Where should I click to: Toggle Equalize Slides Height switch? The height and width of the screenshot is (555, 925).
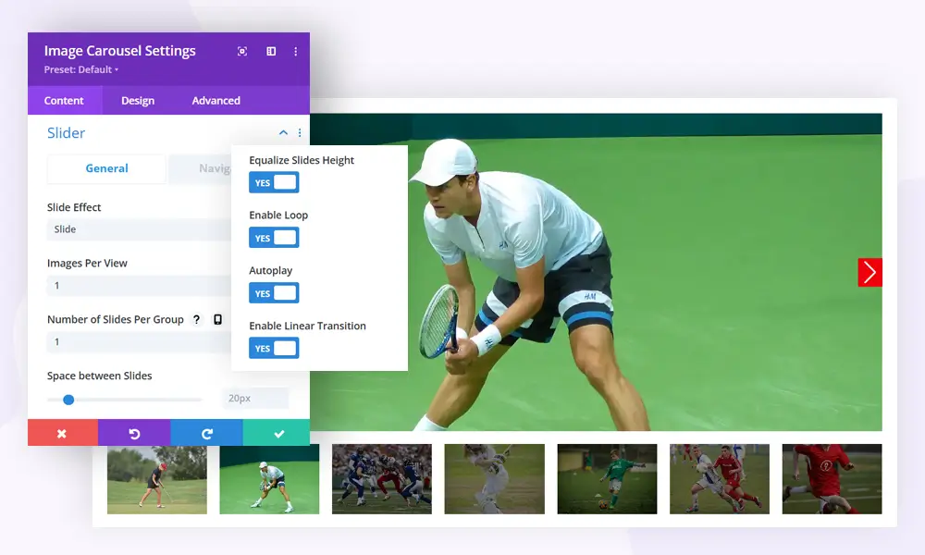pyautogui.click(x=274, y=182)
